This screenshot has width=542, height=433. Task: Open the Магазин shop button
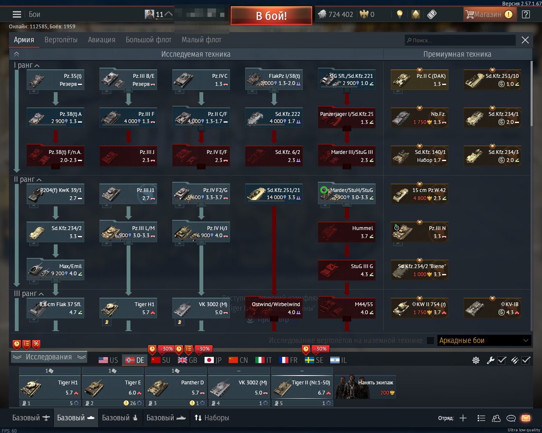489,14
